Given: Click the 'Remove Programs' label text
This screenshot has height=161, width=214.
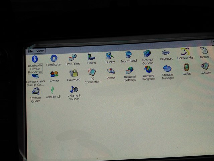Looking at the screenshot, I should pos(148,77).
